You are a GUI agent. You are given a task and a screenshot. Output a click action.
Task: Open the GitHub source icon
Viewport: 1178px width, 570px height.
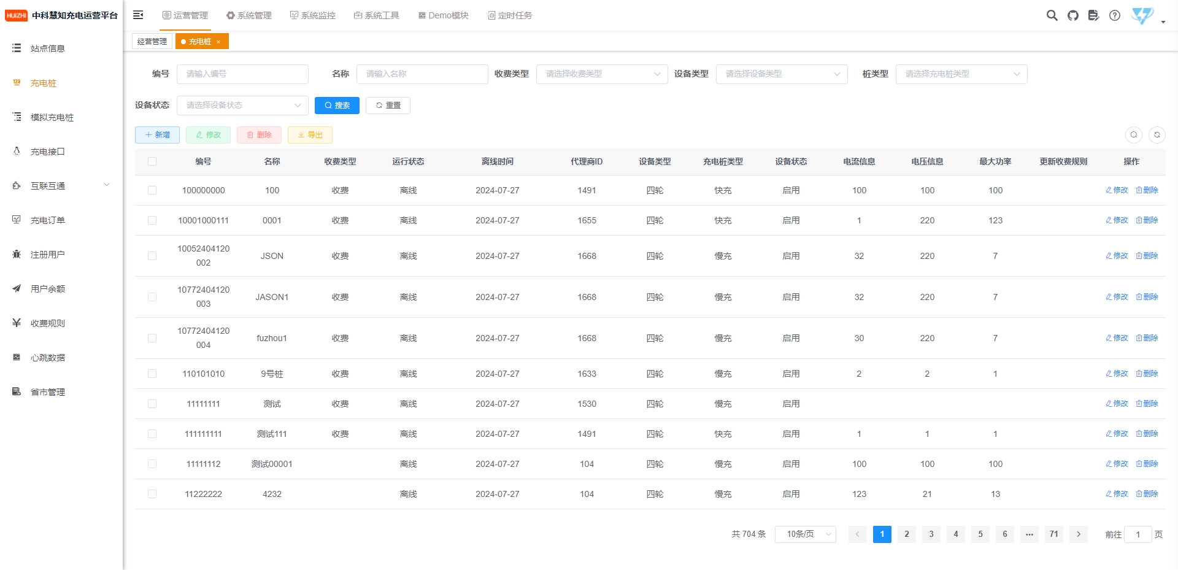[1072, 15]
